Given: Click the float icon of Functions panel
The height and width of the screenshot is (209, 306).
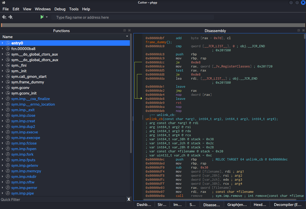Looking at the screenshot, I should (x=125, y=30).
